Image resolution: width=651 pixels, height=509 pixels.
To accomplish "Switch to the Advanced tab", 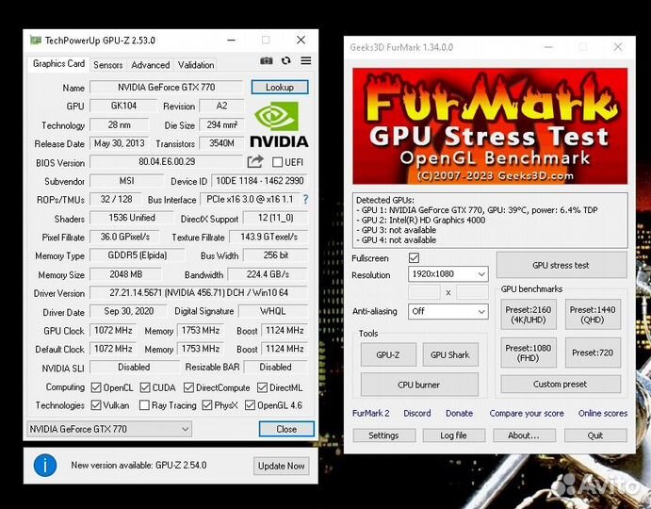I will click(x=151, y=65).
